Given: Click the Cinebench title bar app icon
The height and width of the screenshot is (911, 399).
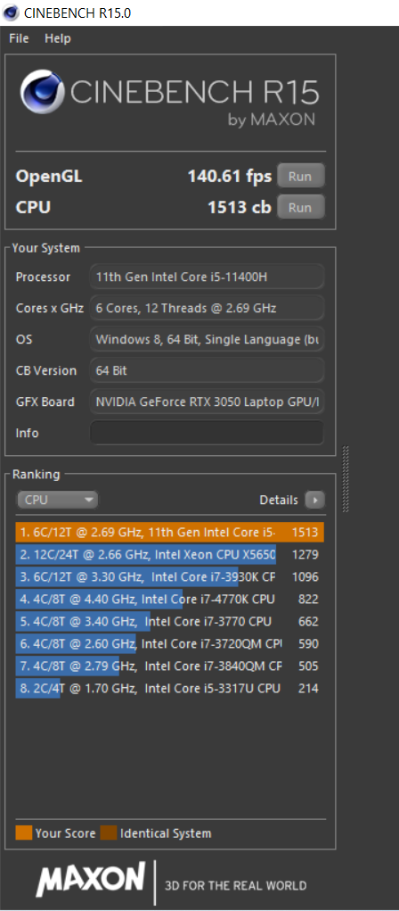Looking at the screenshot, I should [x=9, y=12].
